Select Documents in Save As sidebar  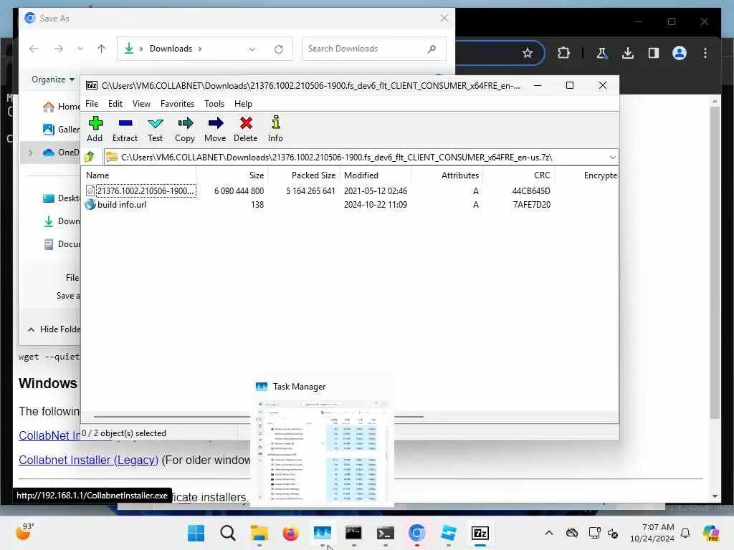(62, 244)
